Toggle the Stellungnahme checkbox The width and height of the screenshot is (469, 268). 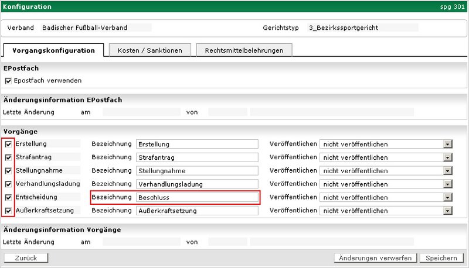coord(8,171)
